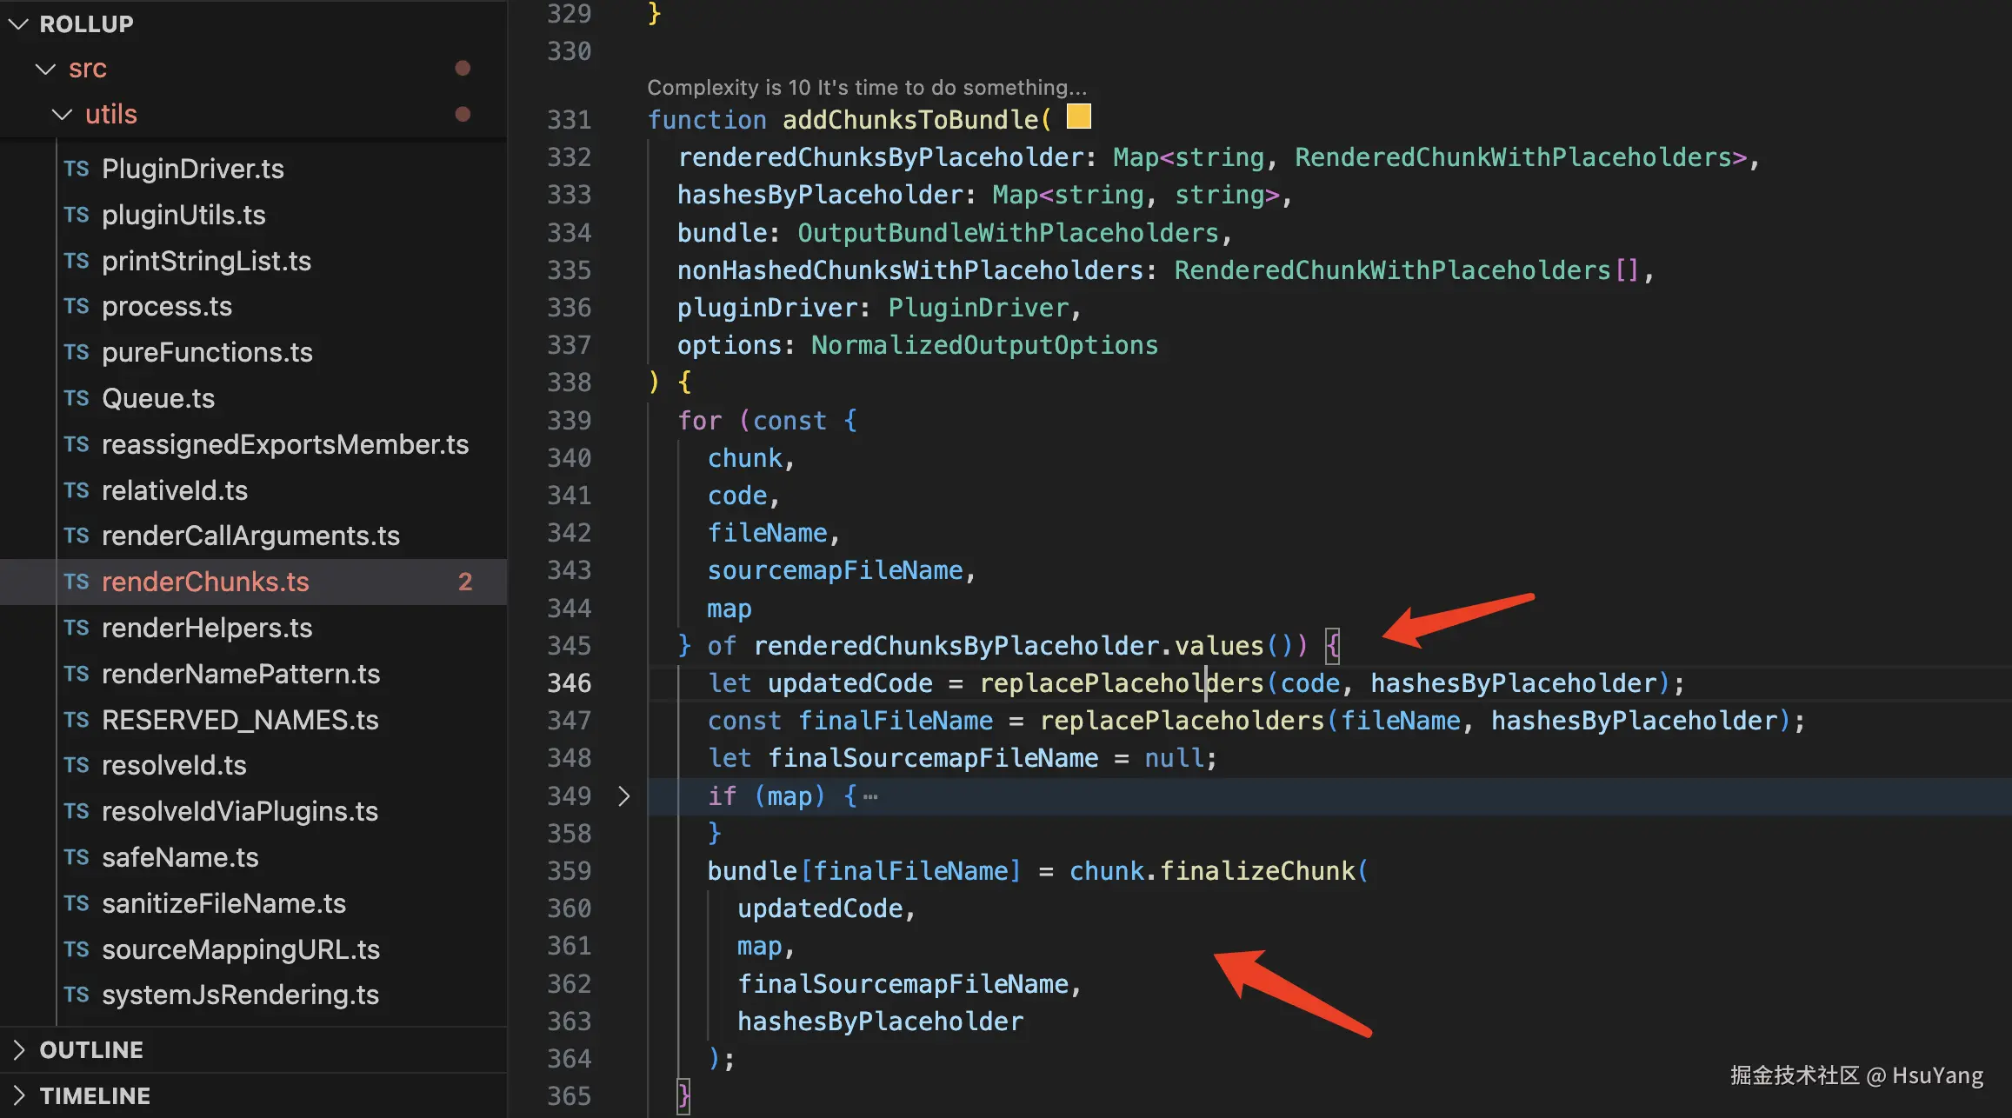The height and width of the screenshot is (1118, 2012).
Task: Click the TS icon next to systemJsRendering.ts
Action: tap(77, 995)
